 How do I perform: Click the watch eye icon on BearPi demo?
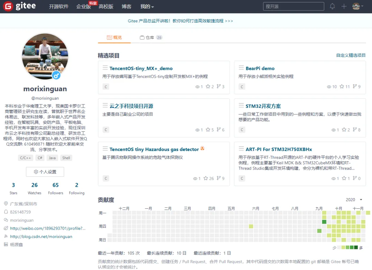point(329,87)
